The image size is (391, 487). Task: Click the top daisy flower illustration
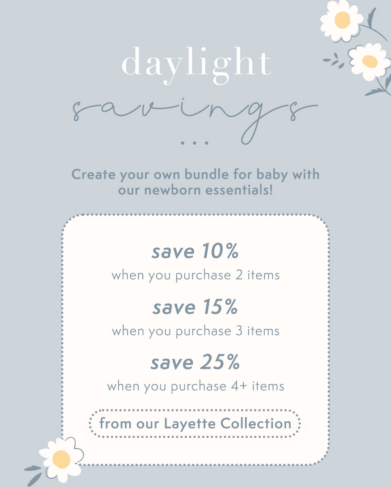(x=341, y=20)
